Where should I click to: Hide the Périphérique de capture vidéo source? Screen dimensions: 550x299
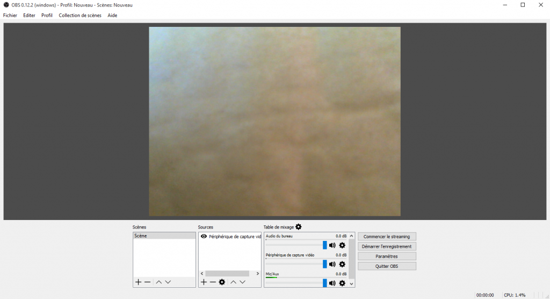click(204, 236)
